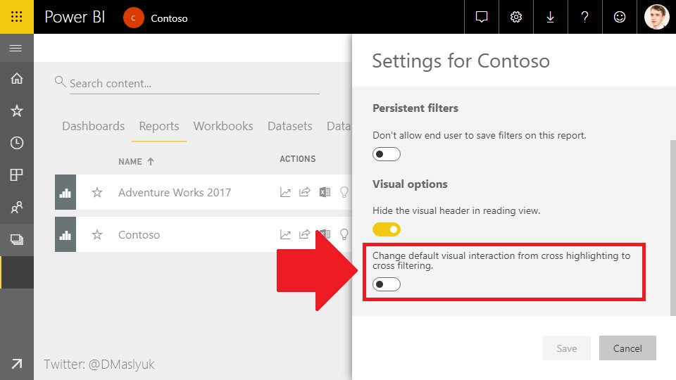
Task: Share the Contoso report
Action: (x=304, y=234)
